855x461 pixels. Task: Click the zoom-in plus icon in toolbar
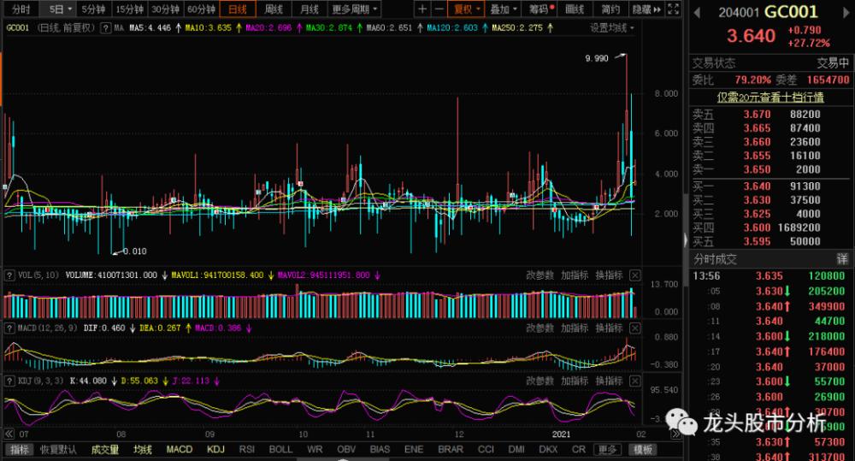[422, 9]
